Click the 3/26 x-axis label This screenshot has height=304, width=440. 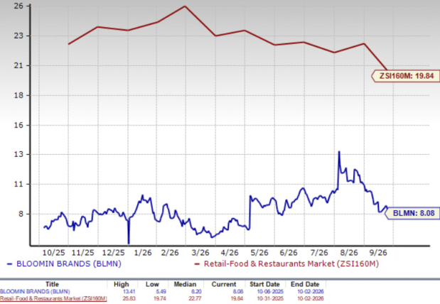200,253
